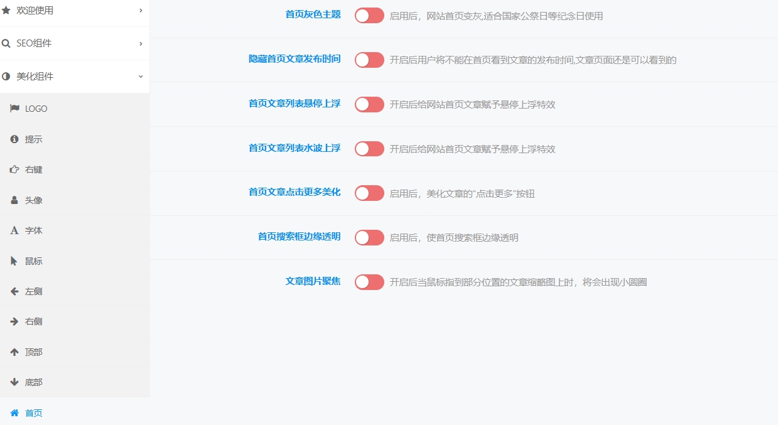Image resolution: width=778 pixels, height=425 pixels.
Task: Click the 隐藏首页文章发布时间 option label
Action: [294, 59]
